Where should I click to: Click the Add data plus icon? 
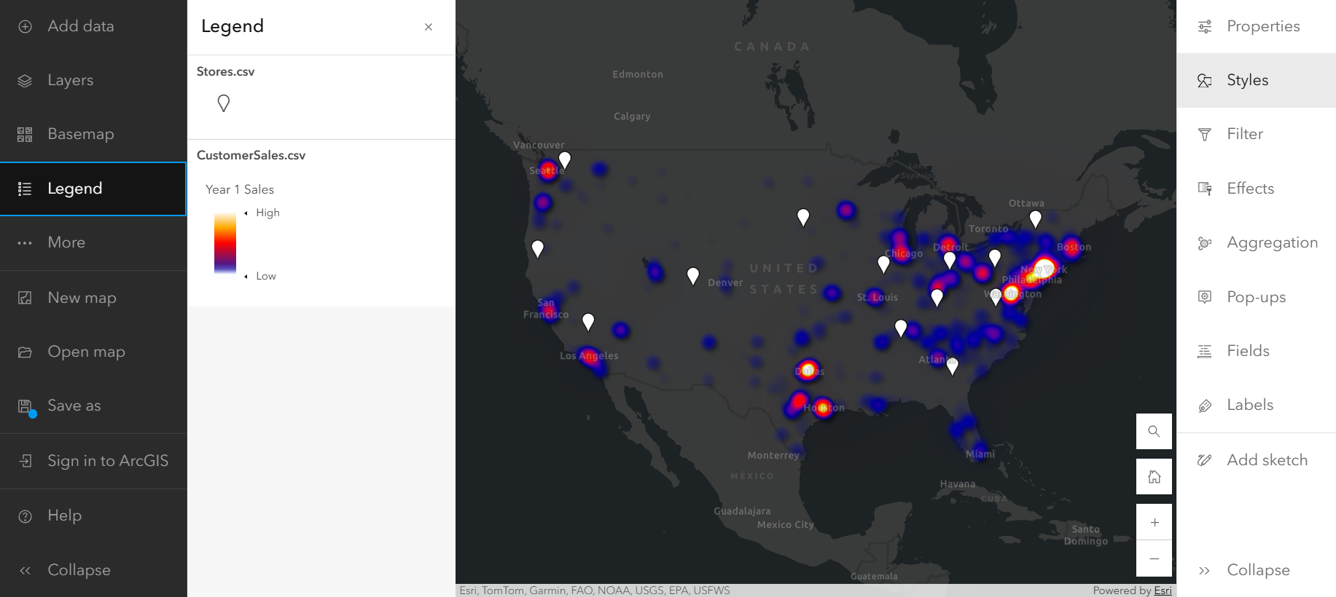point(25,27)
